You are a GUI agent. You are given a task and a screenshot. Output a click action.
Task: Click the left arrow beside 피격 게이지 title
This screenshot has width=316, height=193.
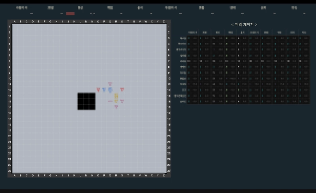pos(232,25)
